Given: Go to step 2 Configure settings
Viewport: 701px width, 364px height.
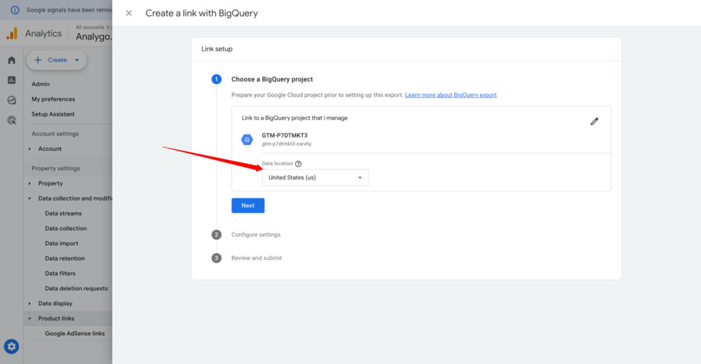Looking at the screenshot, I should pyautogui.click(x=255, y=235).
